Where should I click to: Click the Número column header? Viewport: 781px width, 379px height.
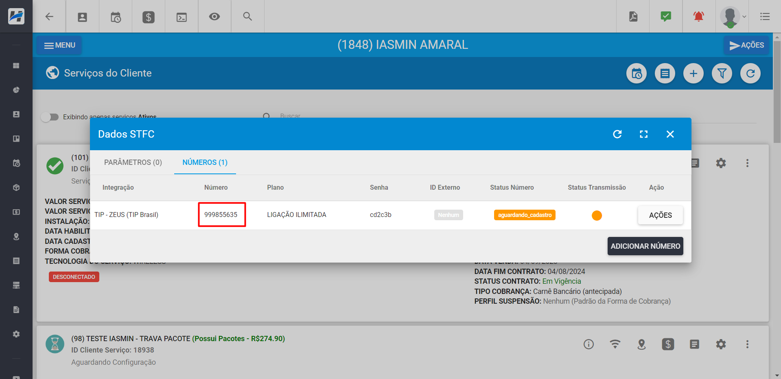[x=216, y=188]
